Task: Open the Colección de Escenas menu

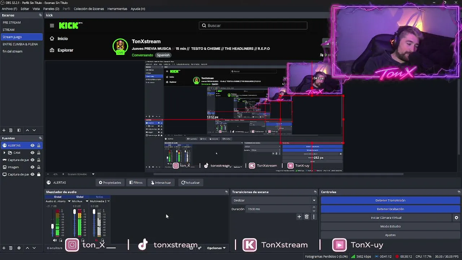Action: pyautogui.click(x=89, y=9)
